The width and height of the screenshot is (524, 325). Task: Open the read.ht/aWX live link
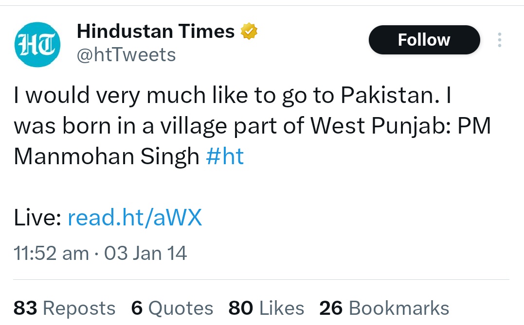tap(134, 219)
